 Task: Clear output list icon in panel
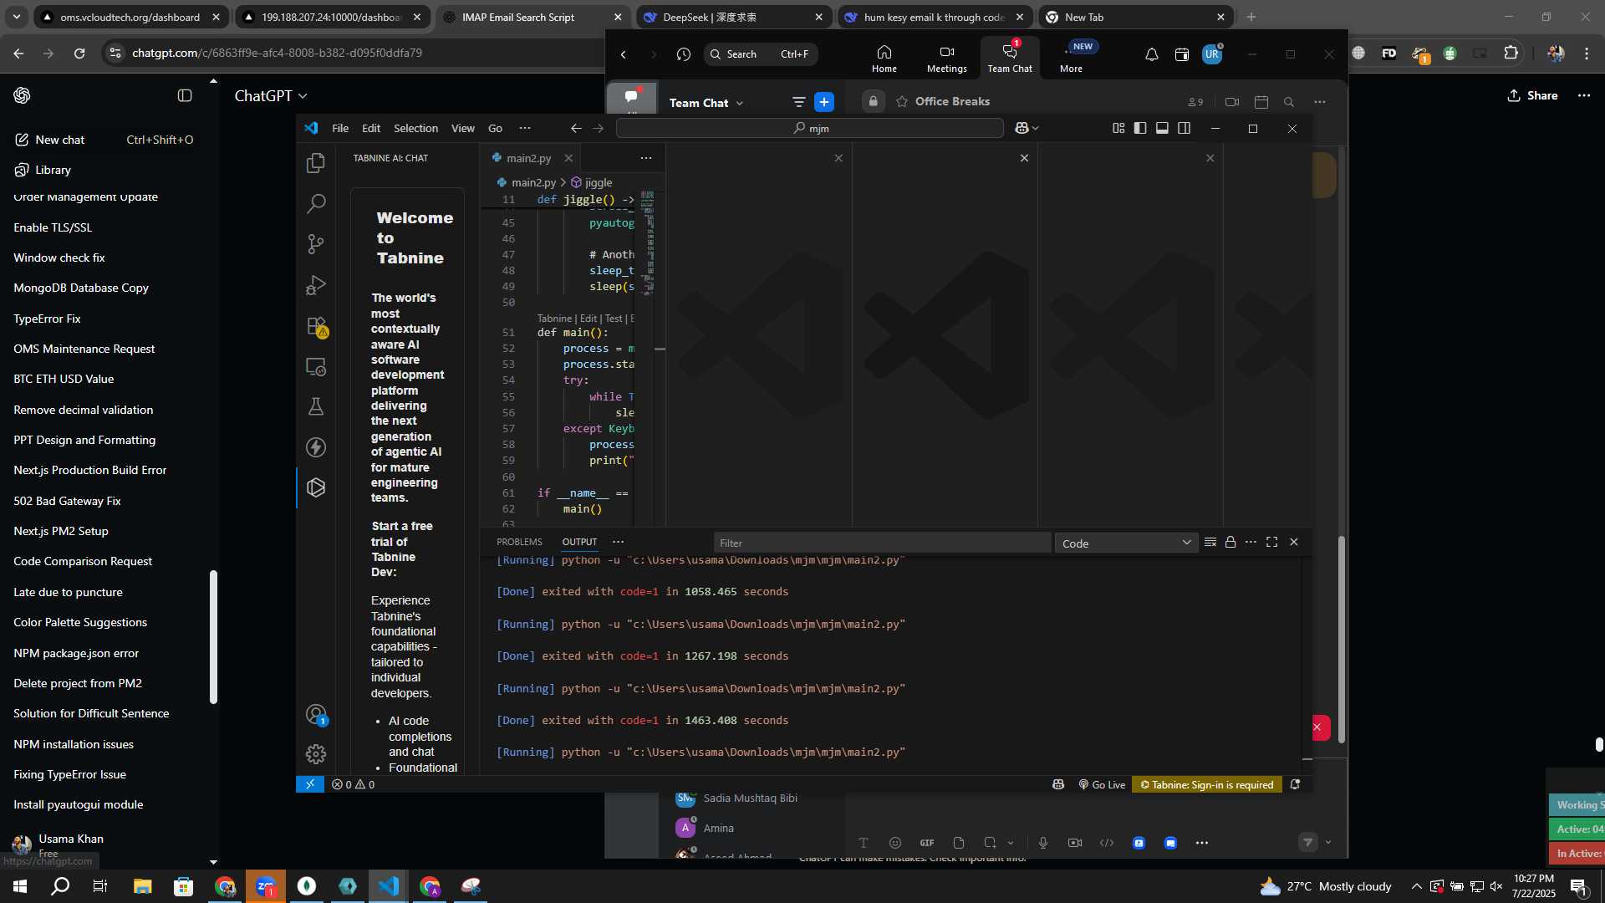1210,542
